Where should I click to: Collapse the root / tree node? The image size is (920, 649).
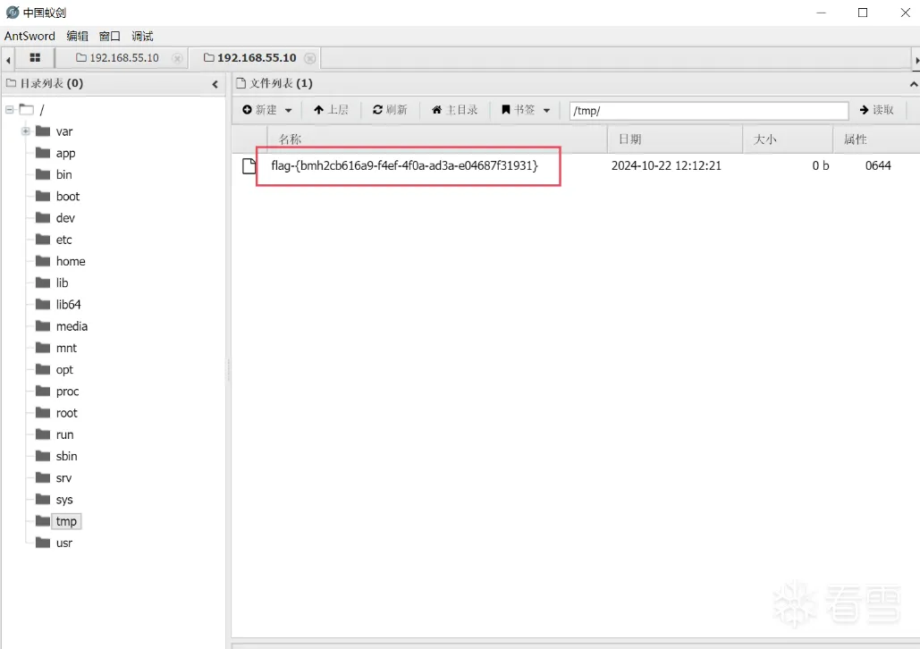point(9,109)
